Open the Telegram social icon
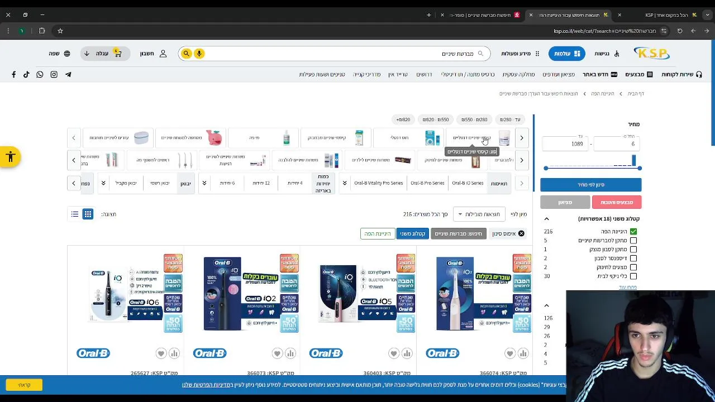Viewport: 715px width, 402px height. click(x=68, y=74)
